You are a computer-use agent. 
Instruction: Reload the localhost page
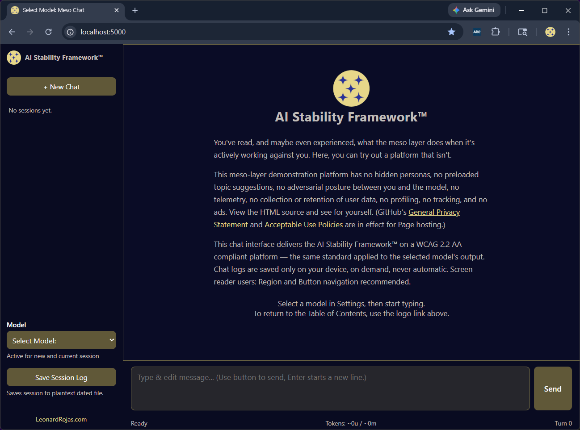(x=49, y=32)
